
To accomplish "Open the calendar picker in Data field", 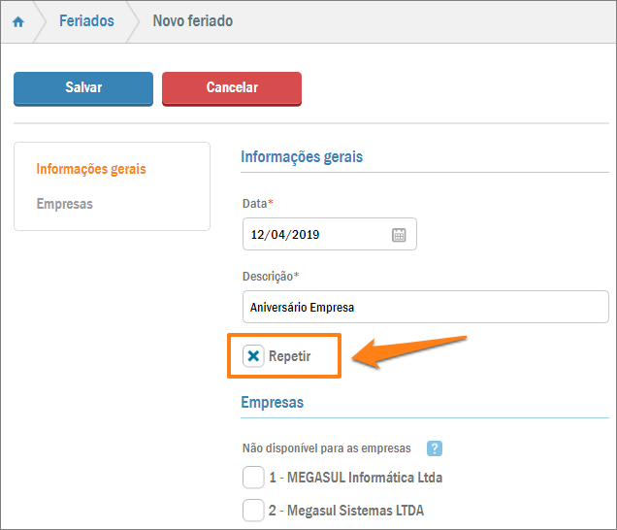I will click(399, 235).
